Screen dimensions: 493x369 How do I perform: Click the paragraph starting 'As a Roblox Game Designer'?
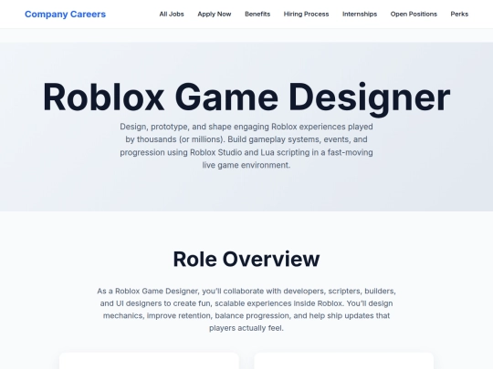click(246, 310)
